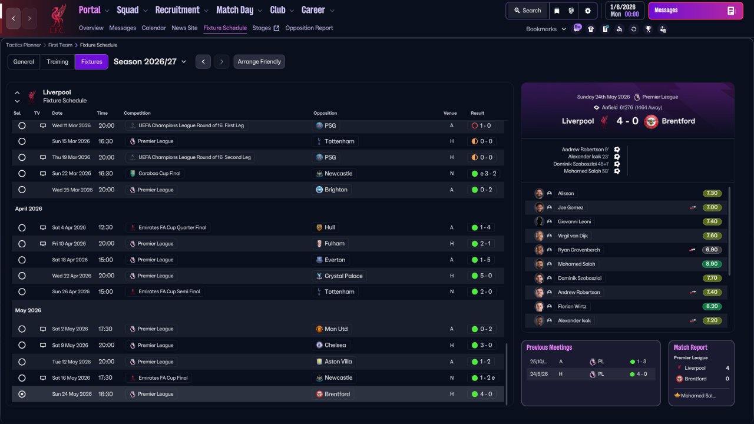The width and height of the screenshot is (754, 424).
Task: Select the Fulham fixture radio button
Action: click(22, 244)
